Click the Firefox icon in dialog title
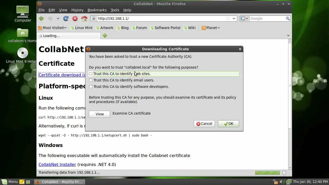Image resolution: width=329 pixels, height=185 pixels. [88, 49]
